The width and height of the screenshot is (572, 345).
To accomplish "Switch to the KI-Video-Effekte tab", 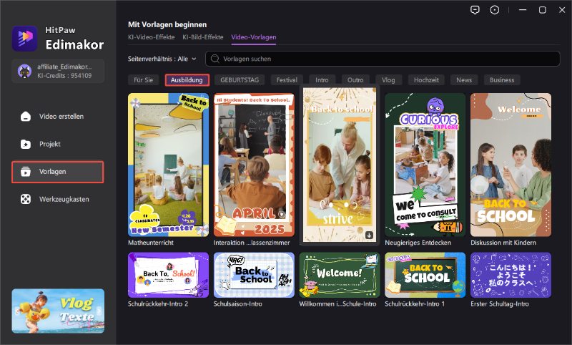I will [150, 37].
